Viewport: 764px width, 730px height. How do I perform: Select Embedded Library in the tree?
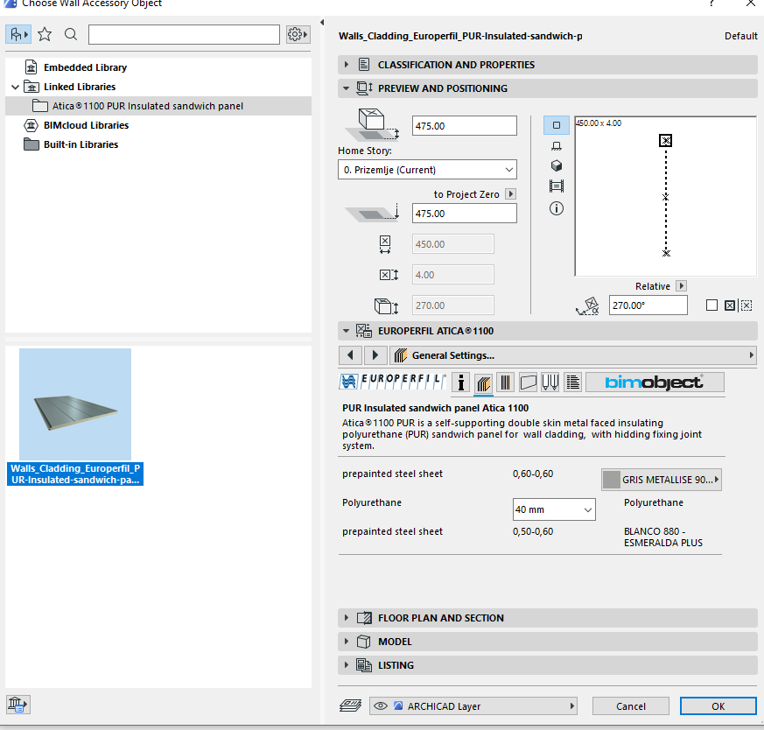[85, 67]
